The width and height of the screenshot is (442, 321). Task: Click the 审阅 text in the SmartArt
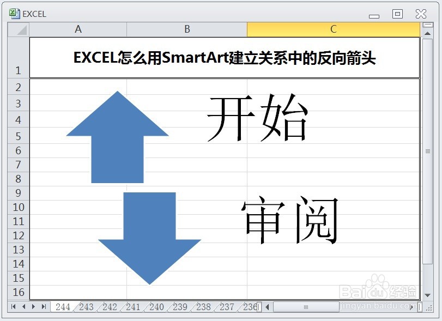[289, 220]
